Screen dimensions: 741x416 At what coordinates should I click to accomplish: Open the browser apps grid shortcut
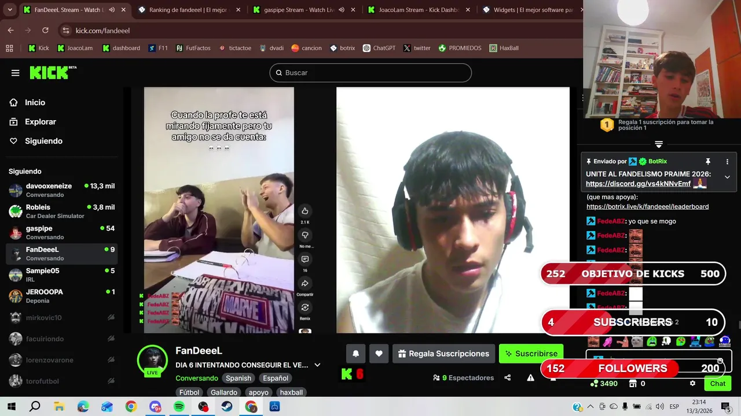click(9, 48)
